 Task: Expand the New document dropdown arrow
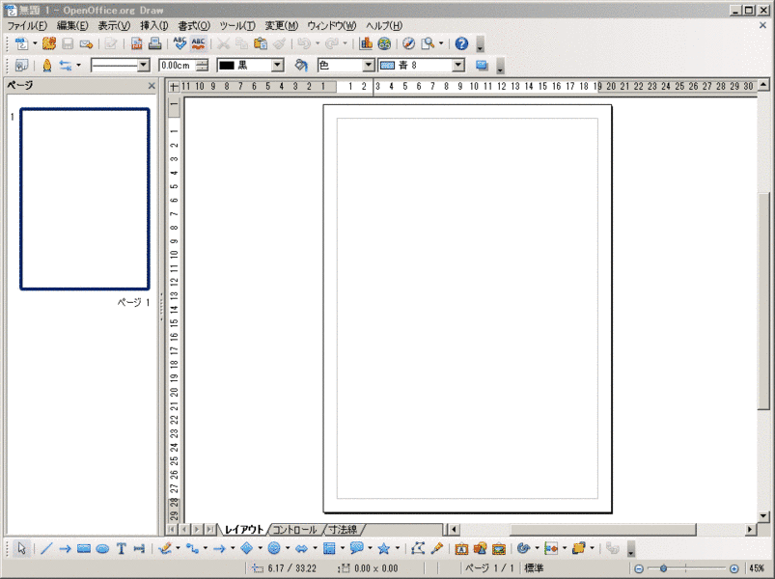click(x=35, y=44)
